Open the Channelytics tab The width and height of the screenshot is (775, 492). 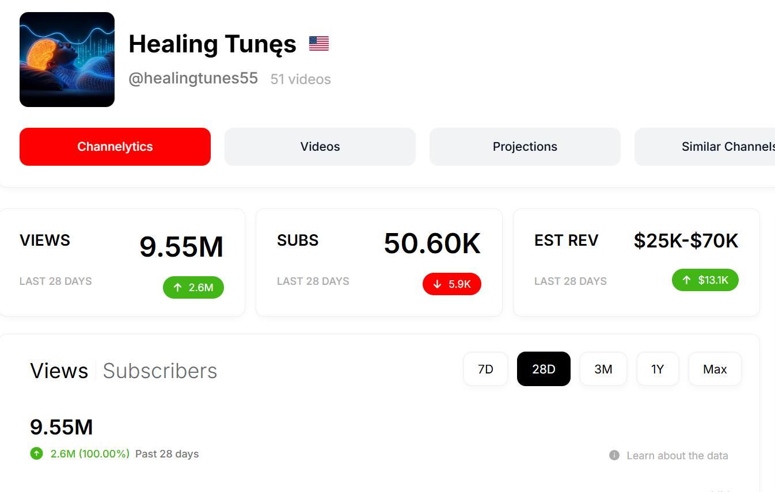click(115, 147)
